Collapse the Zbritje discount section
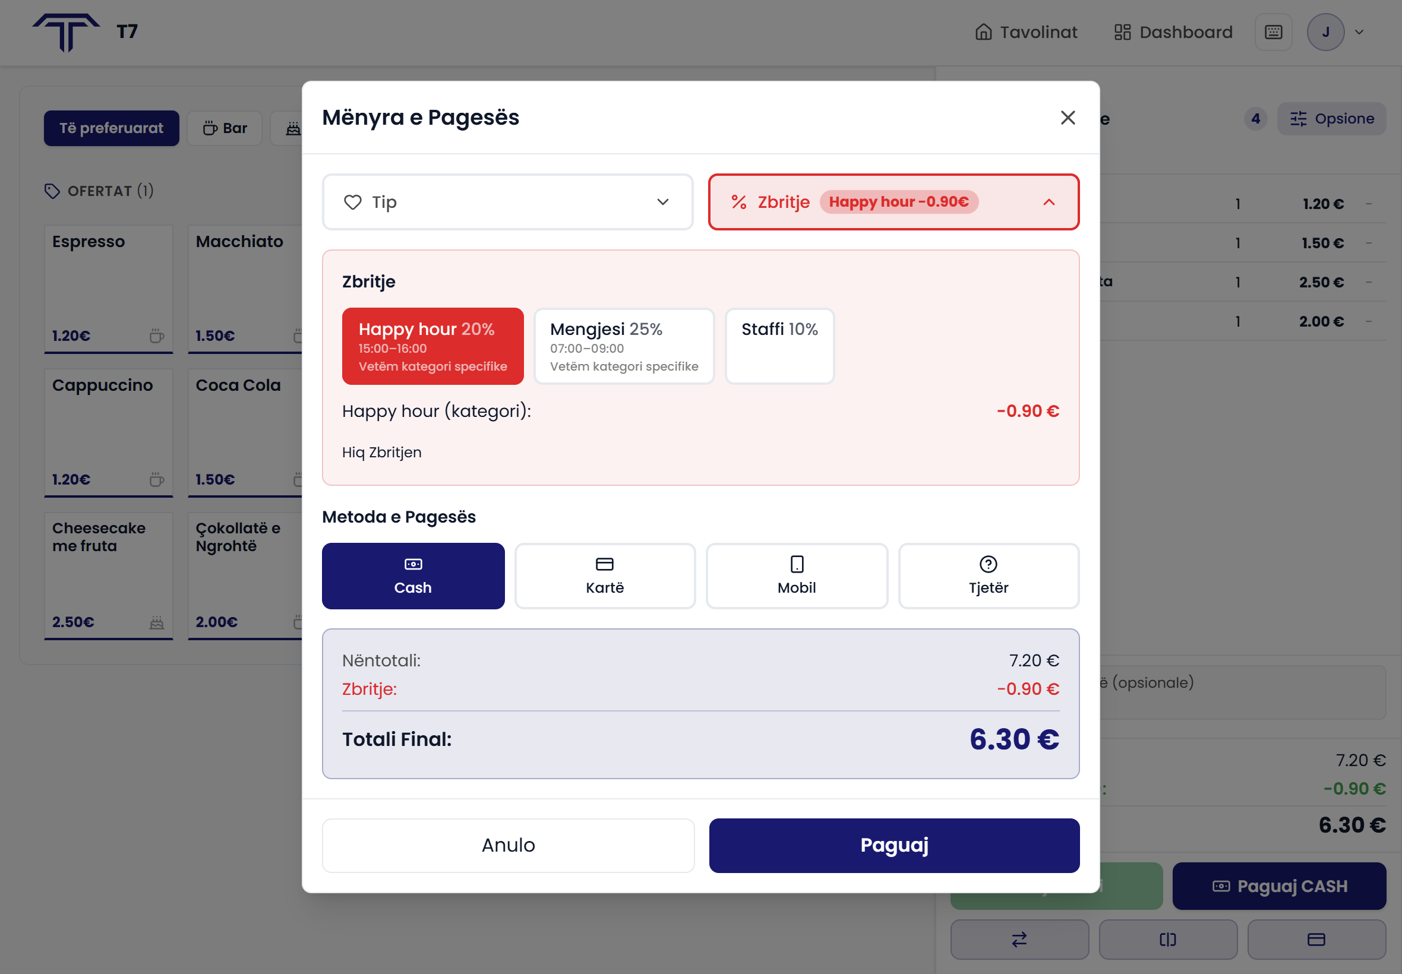Image resolution: width=1402 pixels, height=974 pixels. (1049, 202)
